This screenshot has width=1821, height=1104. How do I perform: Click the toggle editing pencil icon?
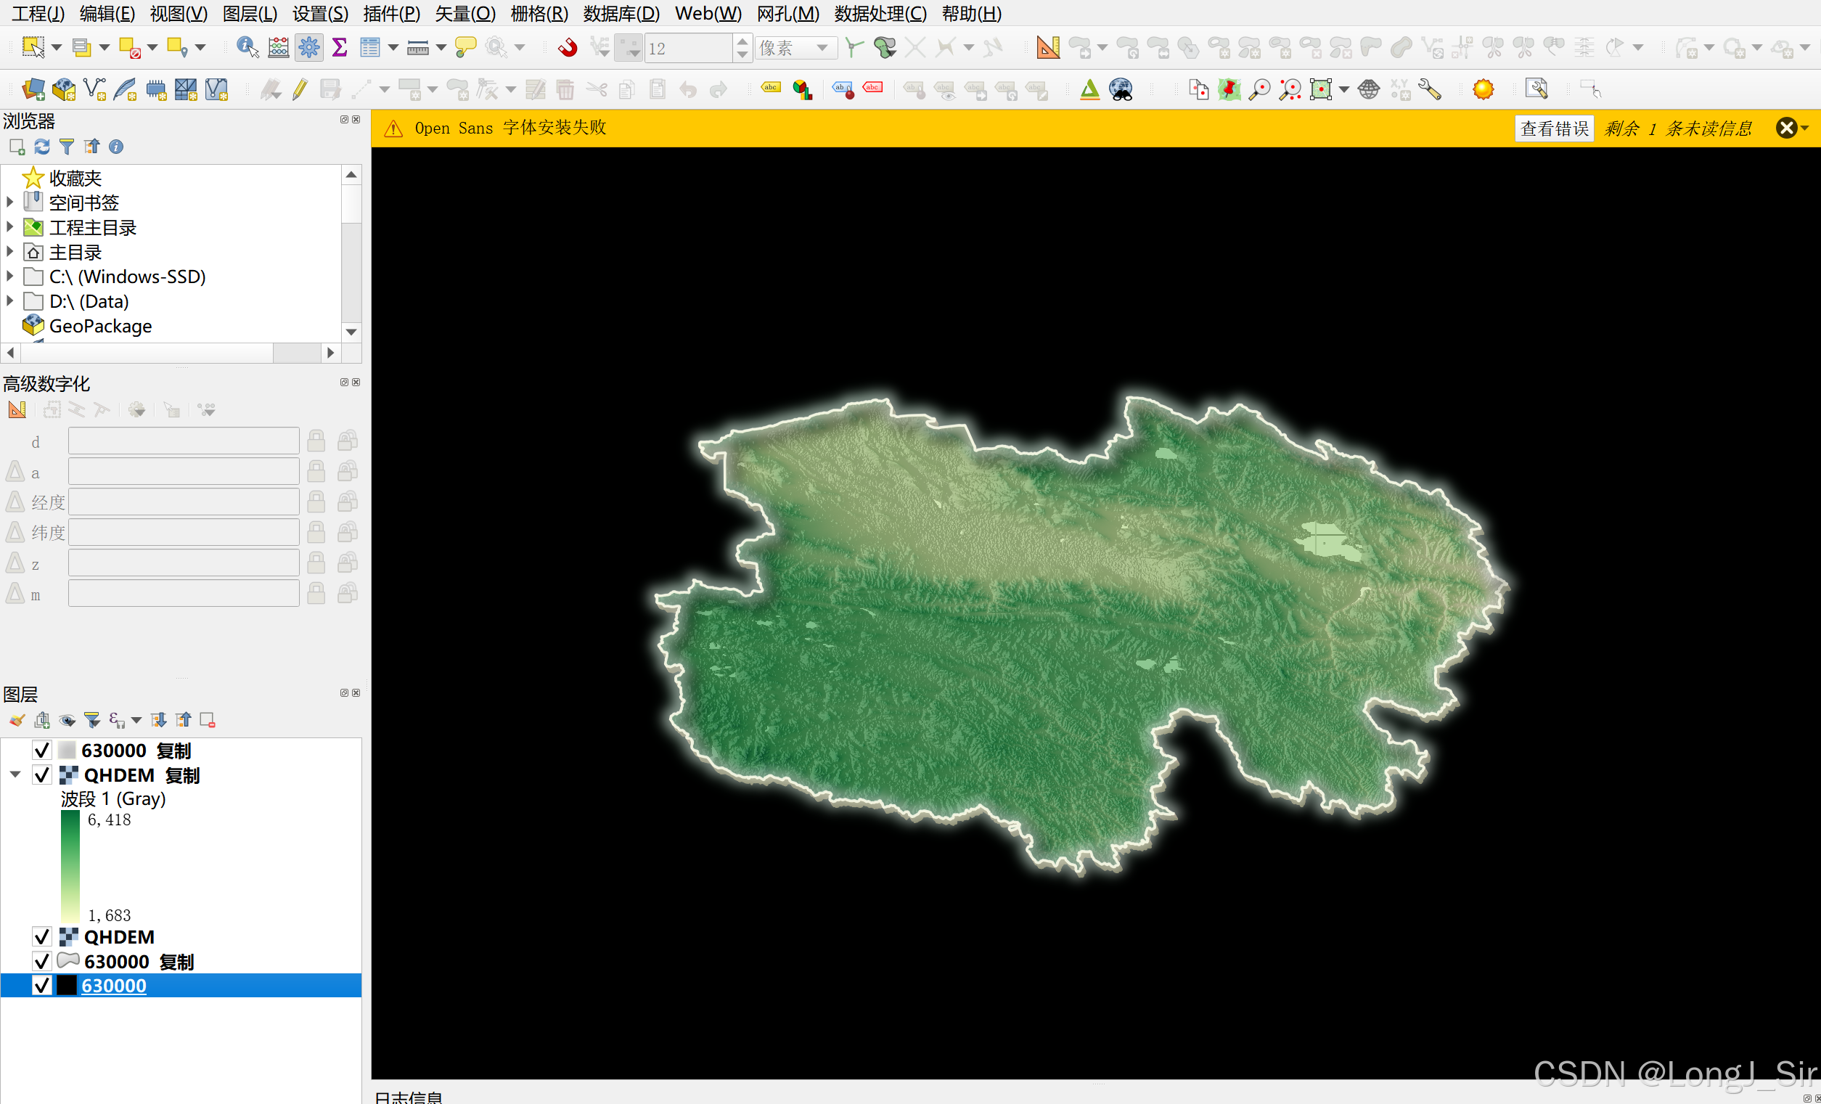coord(299,89)
